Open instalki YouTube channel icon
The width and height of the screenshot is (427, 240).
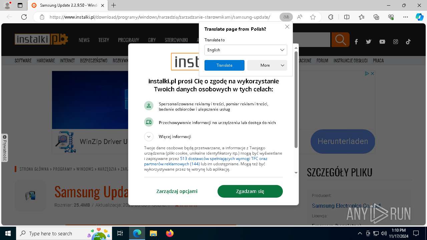[382, 42]
